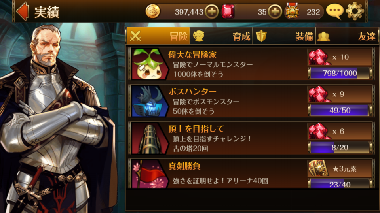Screen dimensions: 380x213
Task: Tap the 798/1000 progress bar
Action: [340, 74]
